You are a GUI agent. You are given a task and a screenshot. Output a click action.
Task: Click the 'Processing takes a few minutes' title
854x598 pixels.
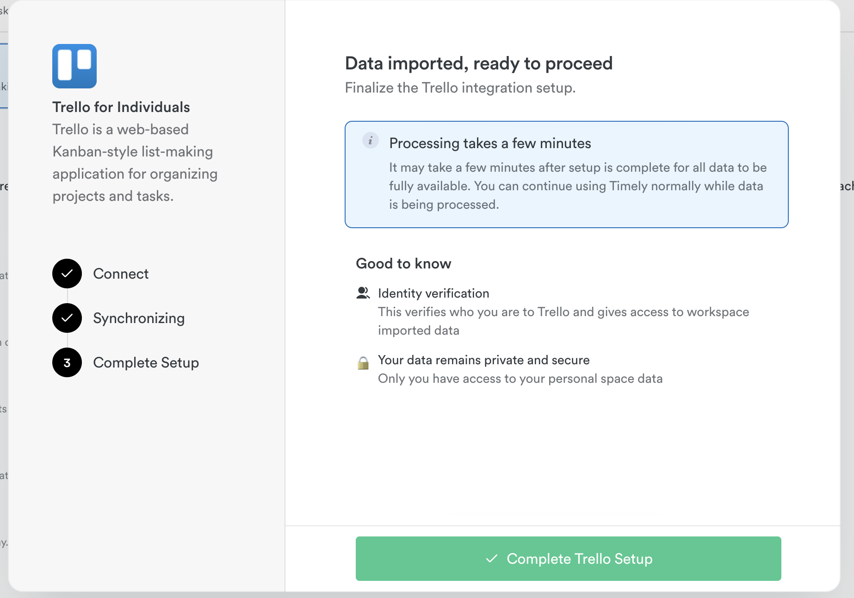(490, 143)
